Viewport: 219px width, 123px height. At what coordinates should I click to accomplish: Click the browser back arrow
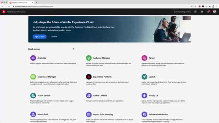(2, 6)
